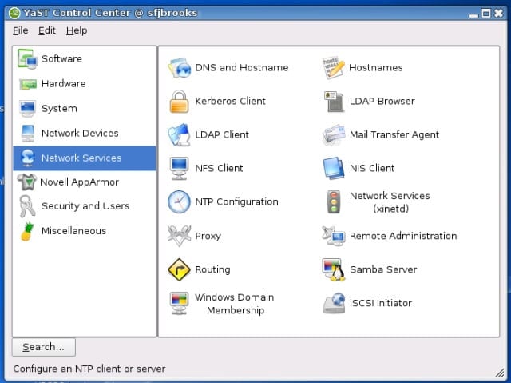Screen dimensions: 511x383
Task: Open the File menu
Action: [x=20, y=30]
